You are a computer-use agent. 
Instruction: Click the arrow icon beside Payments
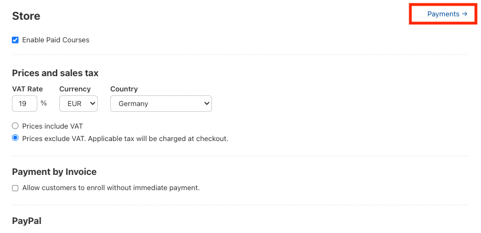[465, 14]
